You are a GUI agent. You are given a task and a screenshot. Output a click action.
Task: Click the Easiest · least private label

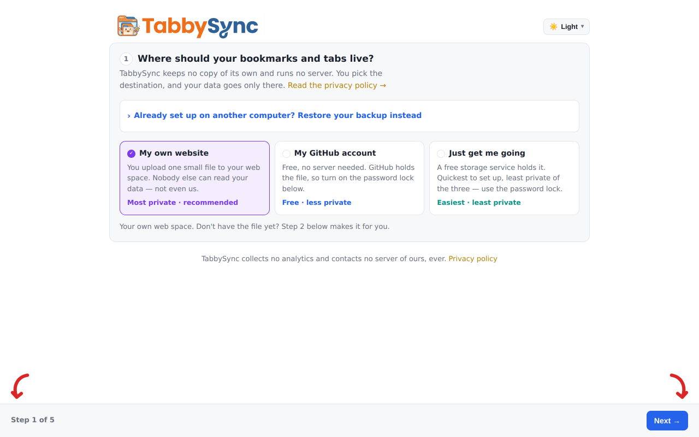point(479,202)
